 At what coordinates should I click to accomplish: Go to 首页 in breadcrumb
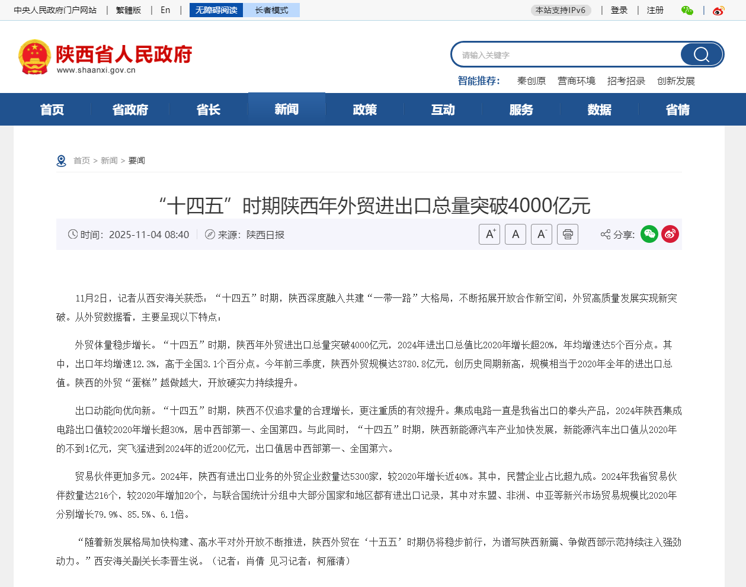(x=82, y=161)
